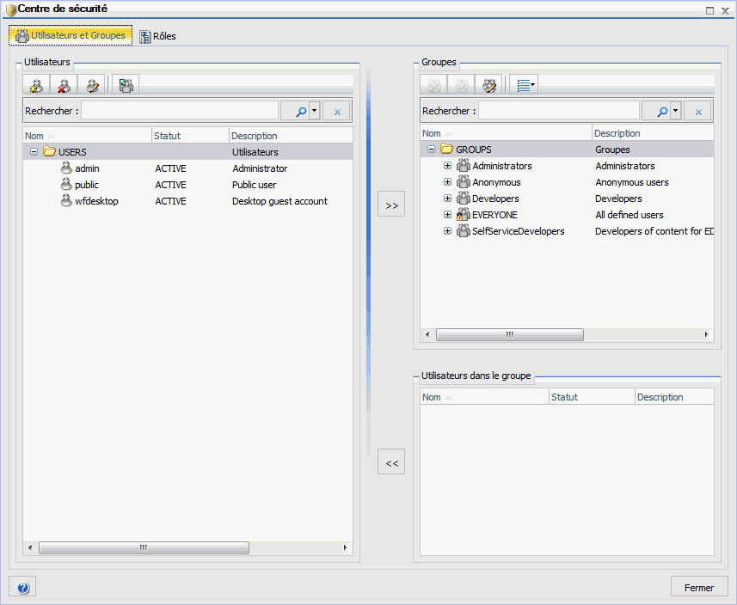Viewport: 737px width, 605px height.
Task: Select the public user row
Action: pos(187,185)
